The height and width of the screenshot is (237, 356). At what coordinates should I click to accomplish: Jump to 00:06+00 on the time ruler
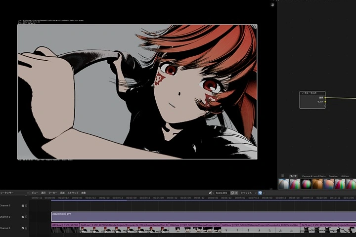pos(213,198)
